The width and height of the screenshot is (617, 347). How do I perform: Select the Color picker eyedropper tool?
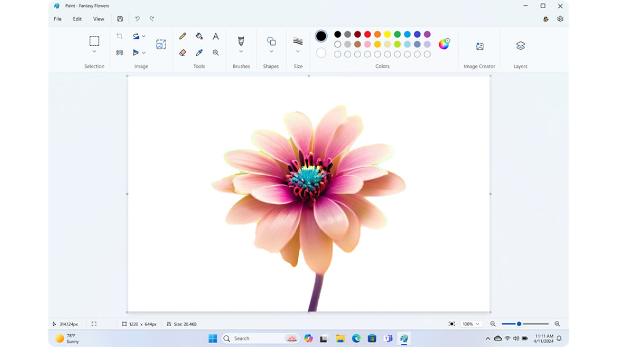coord(199,53)
